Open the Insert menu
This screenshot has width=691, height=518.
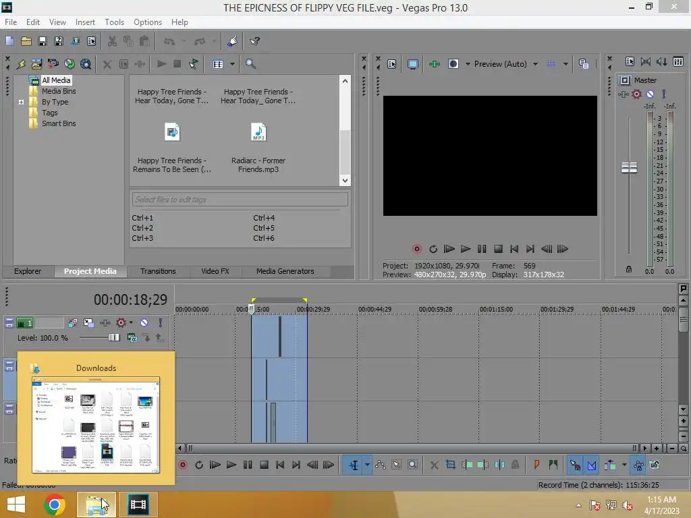pos(85,22)
